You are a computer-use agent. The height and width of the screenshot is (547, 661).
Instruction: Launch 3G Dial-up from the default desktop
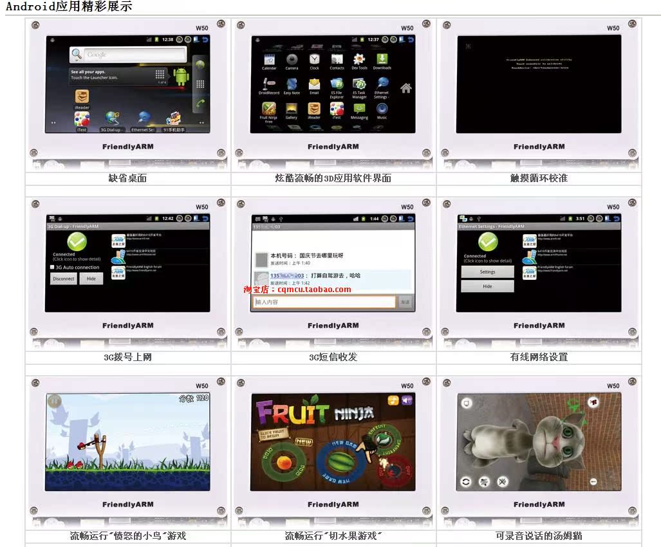click(112, 122)
